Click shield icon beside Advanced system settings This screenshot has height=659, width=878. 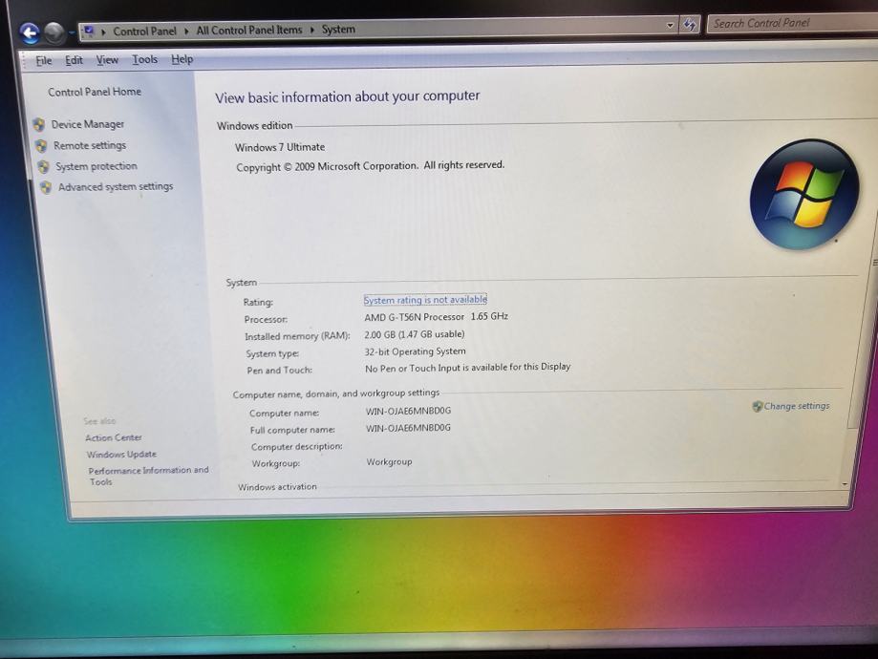click(46, 187)
